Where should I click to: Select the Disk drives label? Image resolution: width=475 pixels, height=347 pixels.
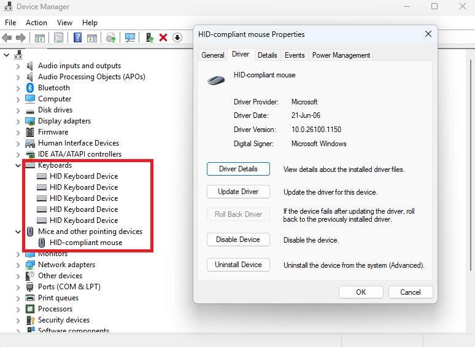point(55,110)
